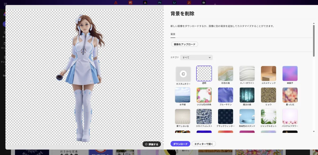Open the カテゴリ すべて dropdown

pyautogui.click(x=196, y=57)
